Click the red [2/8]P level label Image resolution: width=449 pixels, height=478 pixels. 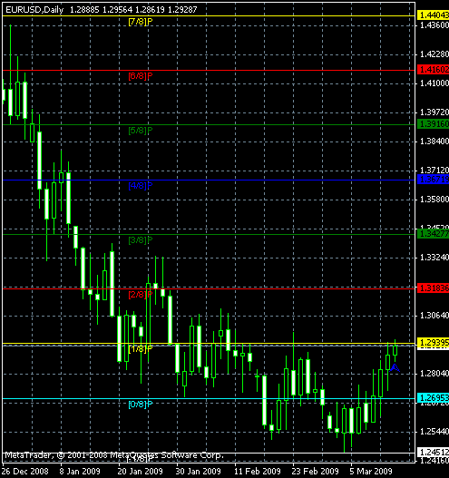pyautogui.click(x=141, y=295)
